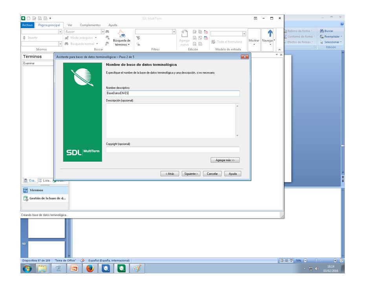Switch to the Lista tab in Términos pane
This screenshot has width=377, height=282.
45,181
